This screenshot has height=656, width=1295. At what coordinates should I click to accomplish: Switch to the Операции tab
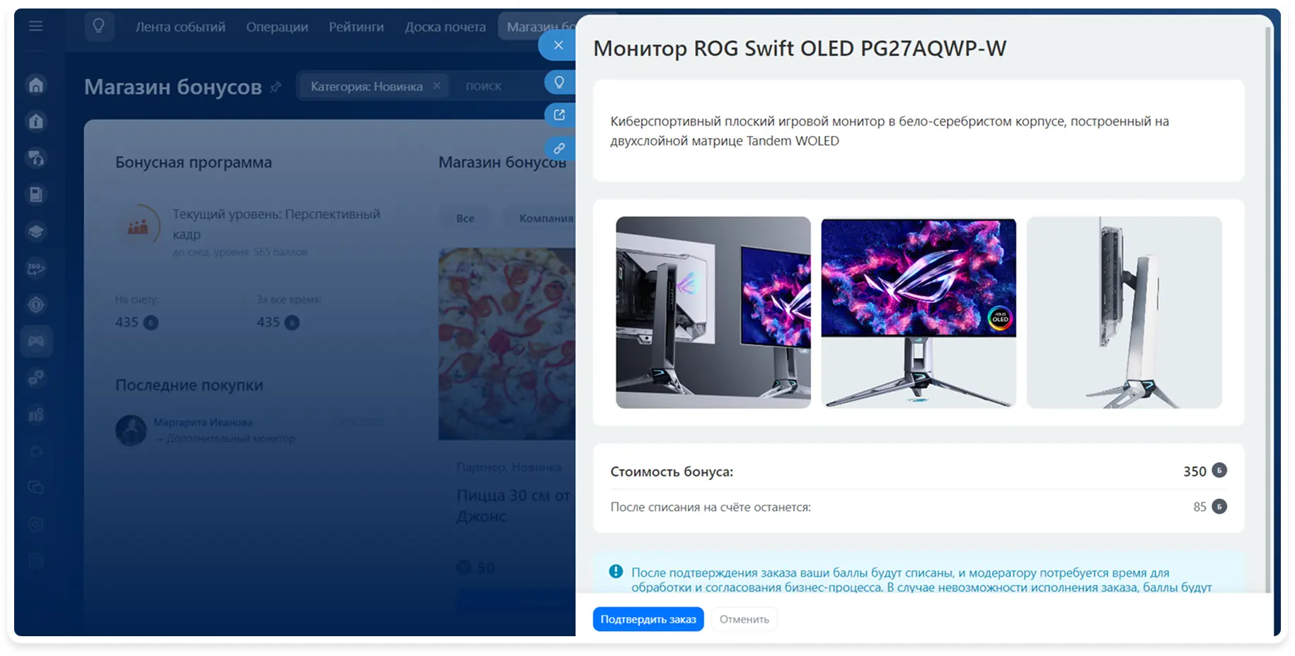[x=277, y=27]
